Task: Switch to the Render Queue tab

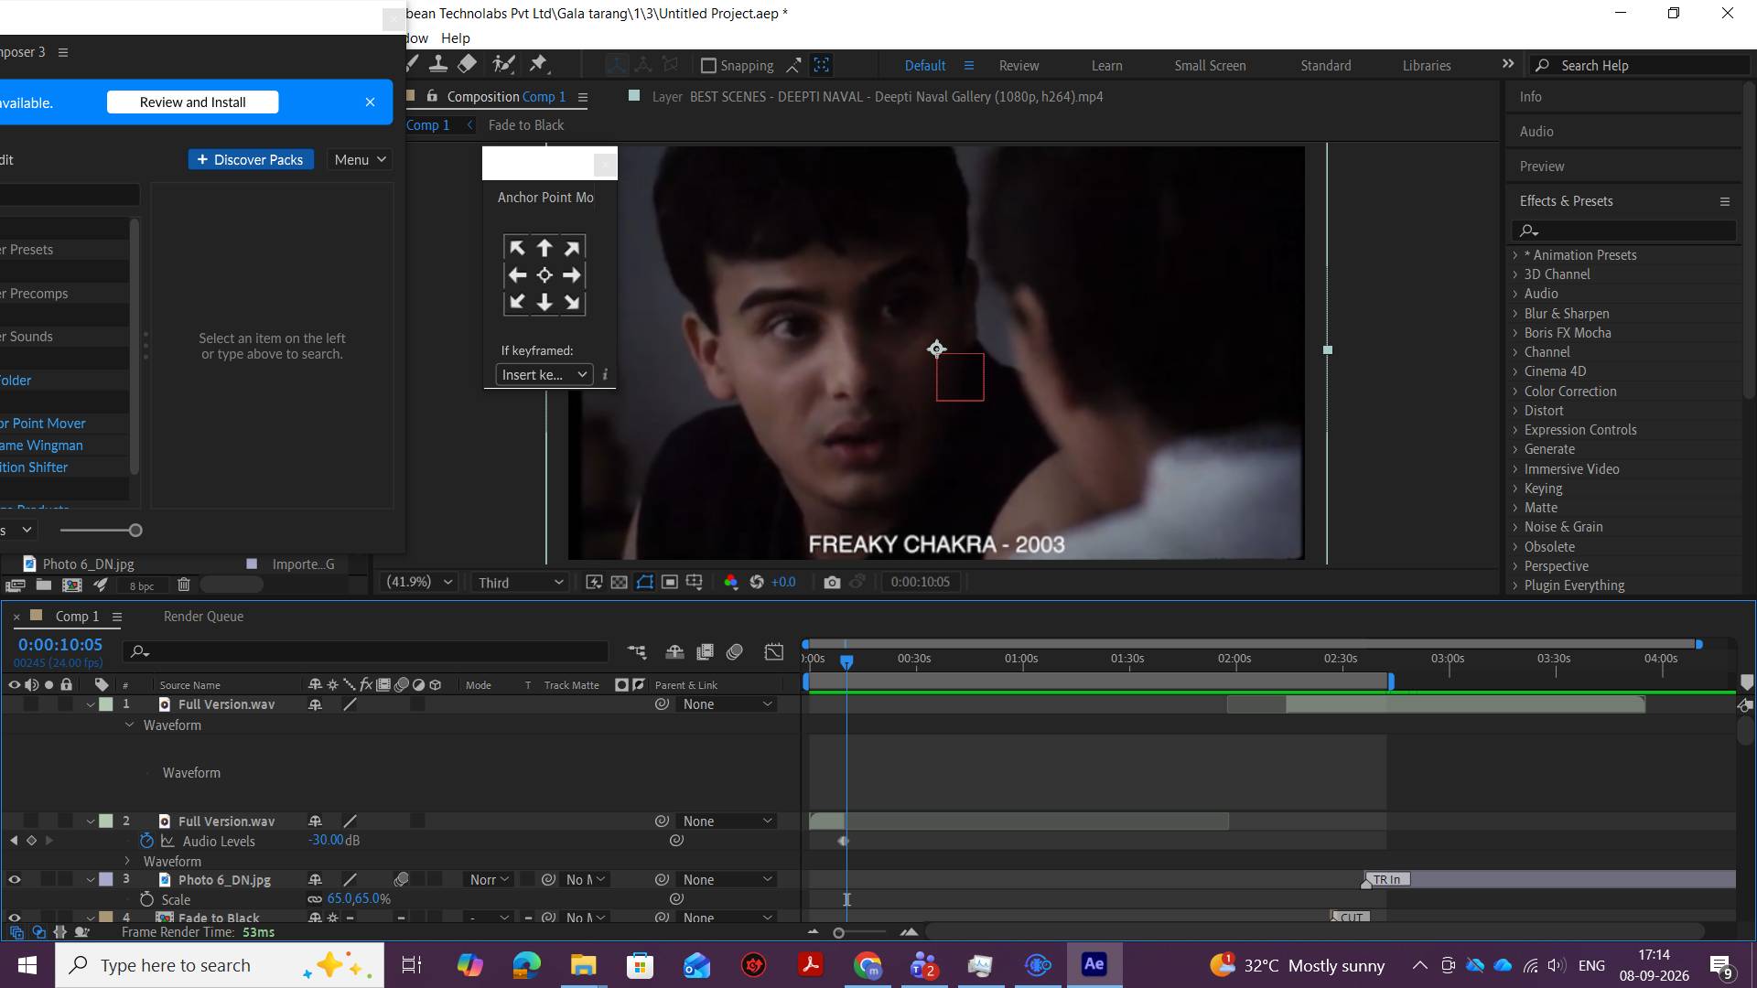Action: [203, 617]
